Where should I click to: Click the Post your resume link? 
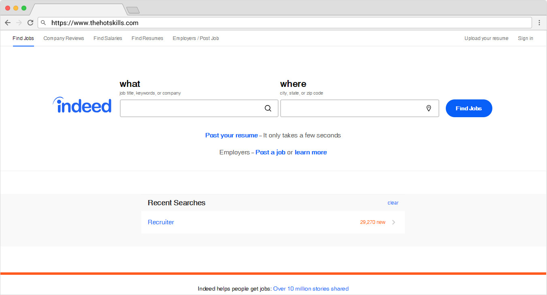(x=231, y=135)
